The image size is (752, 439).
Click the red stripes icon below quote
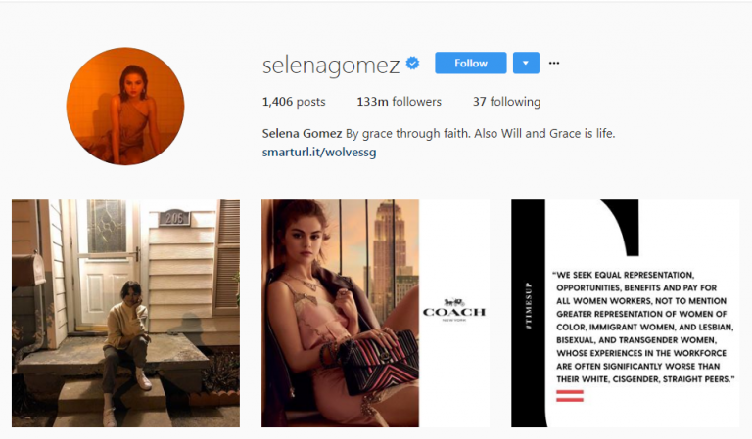pos(570,395)
